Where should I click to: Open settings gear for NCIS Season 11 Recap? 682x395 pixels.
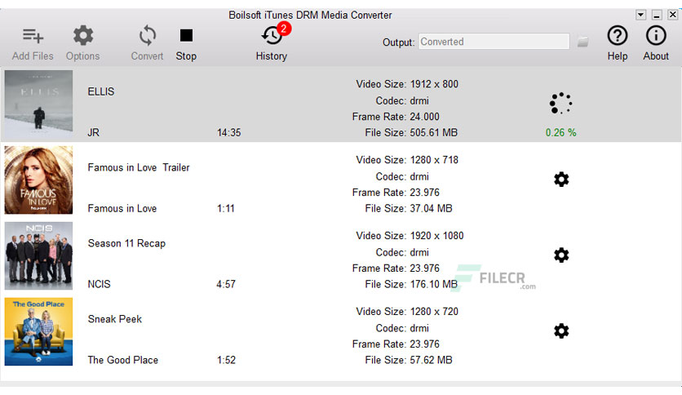[x=561, y=255]
